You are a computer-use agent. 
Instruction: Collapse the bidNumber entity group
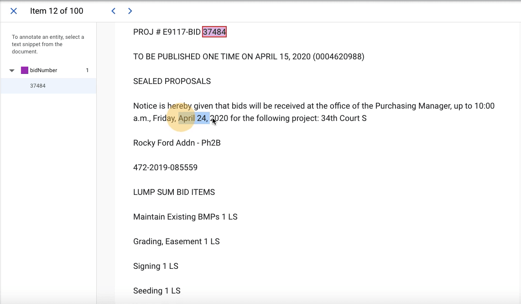[x=12, y=70]
